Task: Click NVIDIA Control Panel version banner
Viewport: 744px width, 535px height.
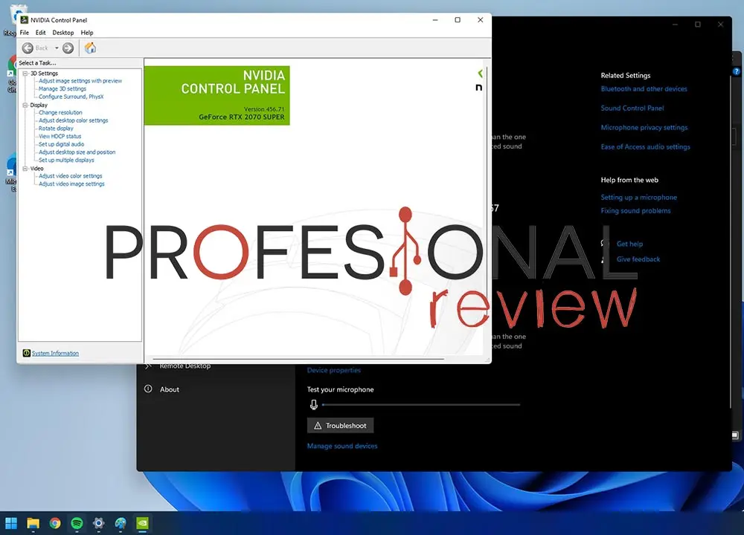Action: click(x=217, y=96)
